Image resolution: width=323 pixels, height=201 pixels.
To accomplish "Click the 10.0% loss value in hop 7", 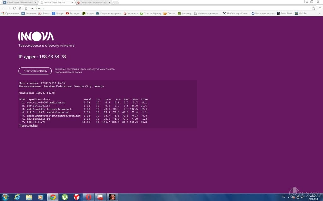I will pos(86,122).
